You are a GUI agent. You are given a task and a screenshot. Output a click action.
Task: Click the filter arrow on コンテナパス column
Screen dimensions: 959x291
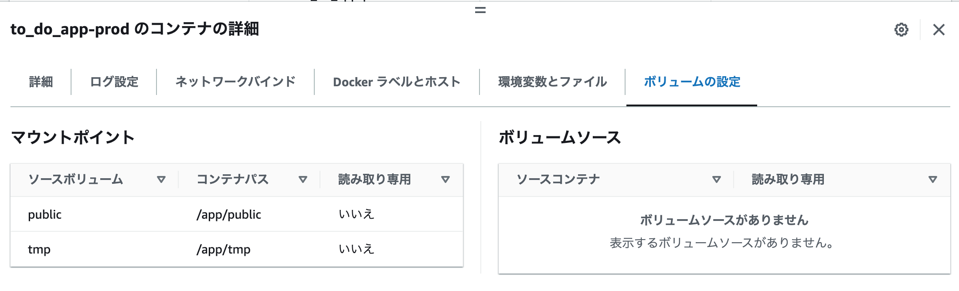(303, 179)
